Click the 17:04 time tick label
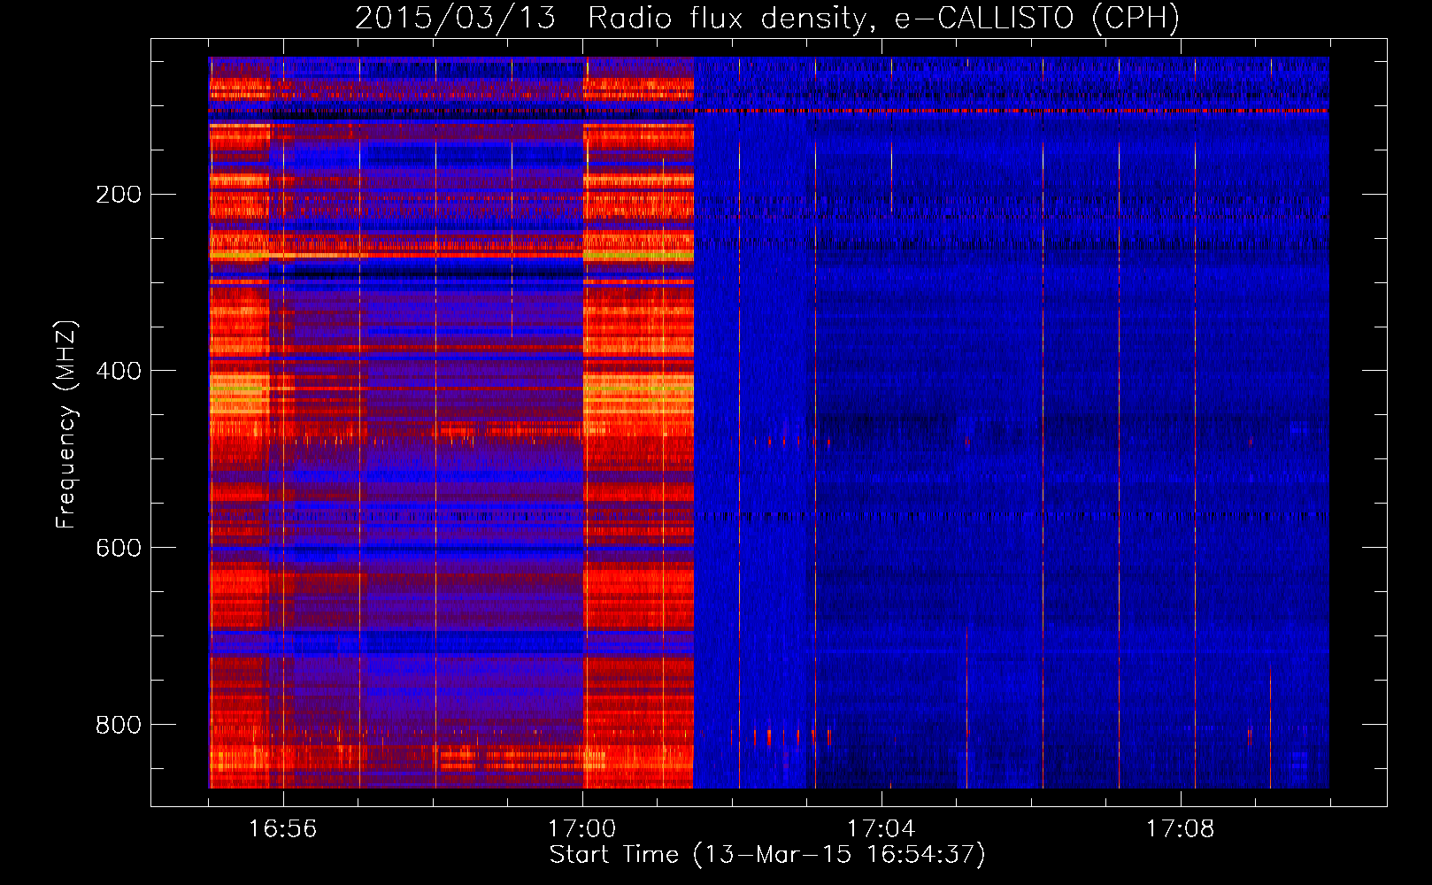 coord(881,829)
